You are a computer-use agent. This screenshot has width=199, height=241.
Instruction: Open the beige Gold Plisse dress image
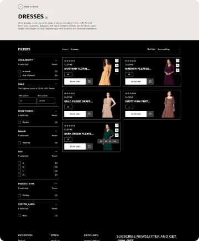109,105
